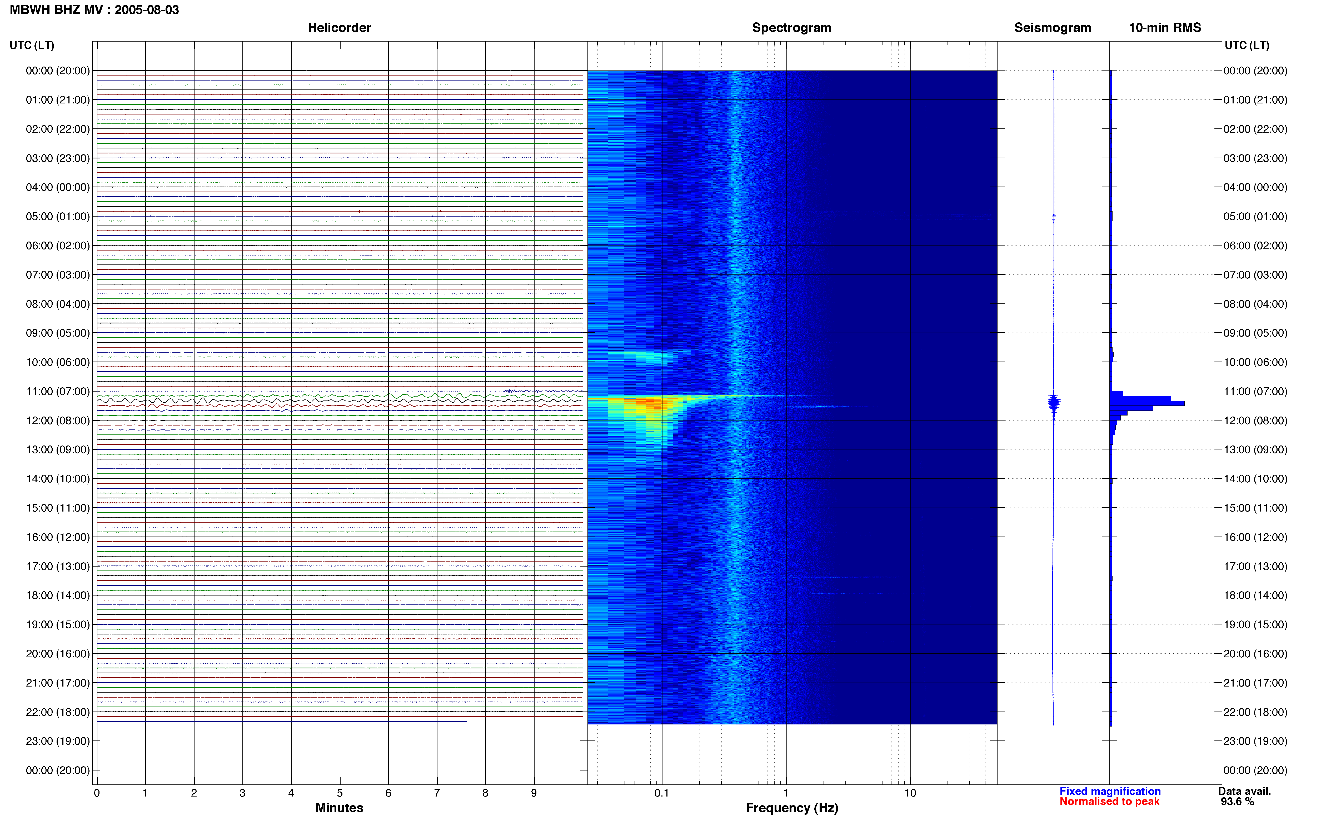Click the 'Fixed magnification' legend text

click(1110, 792)
